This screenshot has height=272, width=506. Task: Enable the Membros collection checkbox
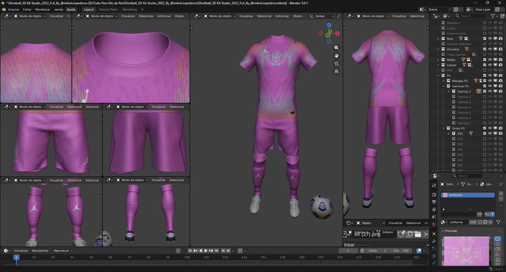[x=485, y=23]
